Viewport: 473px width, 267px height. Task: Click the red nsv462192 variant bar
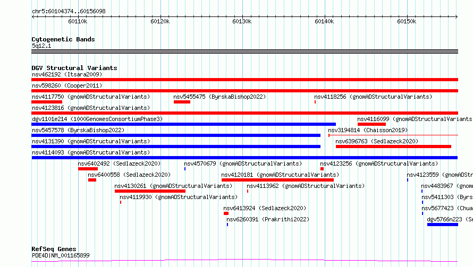(244, 80)
